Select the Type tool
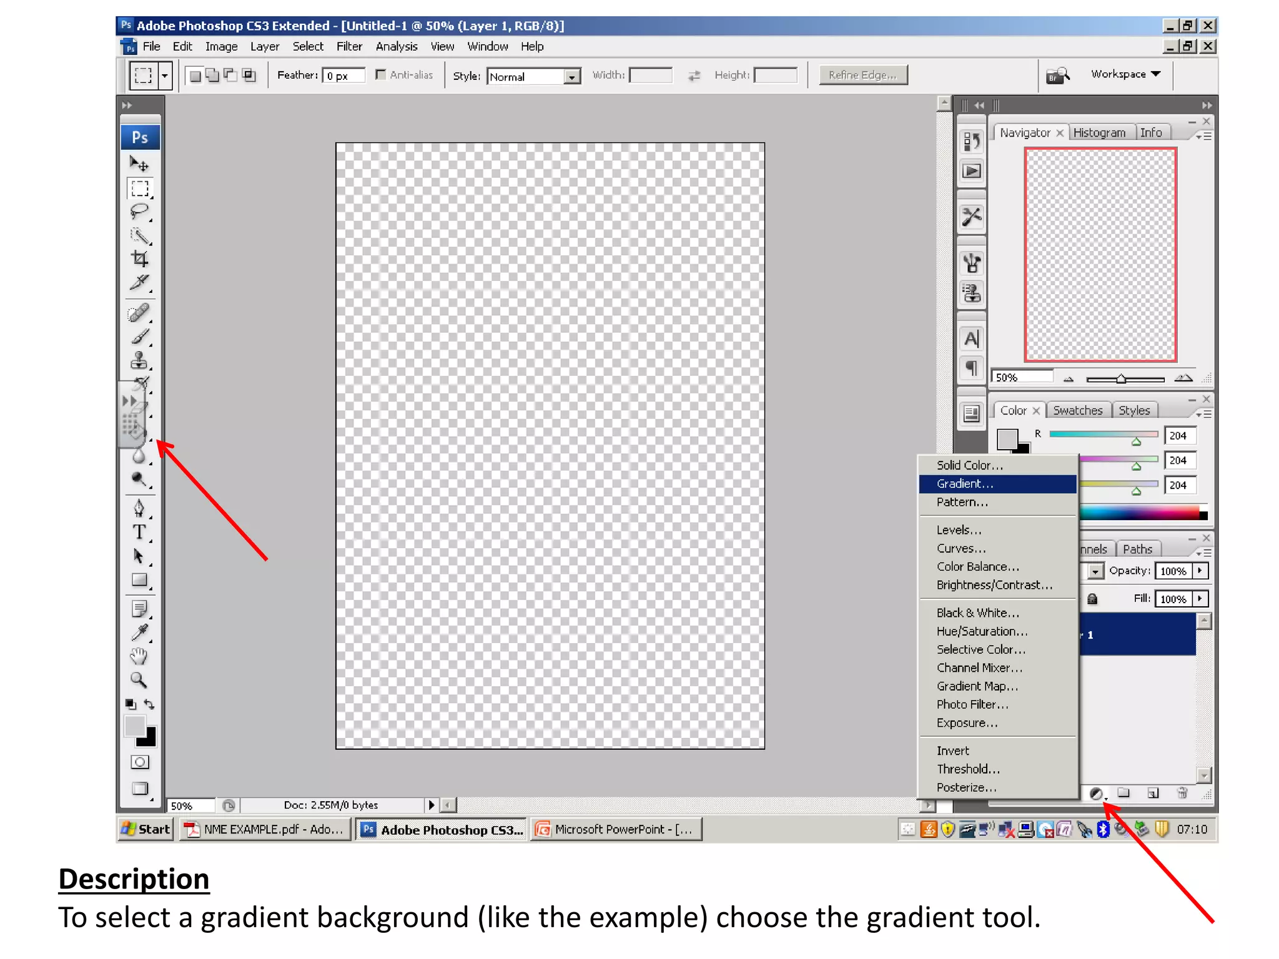Screen dimensions: 1279x959 click(x=139, y=533)
